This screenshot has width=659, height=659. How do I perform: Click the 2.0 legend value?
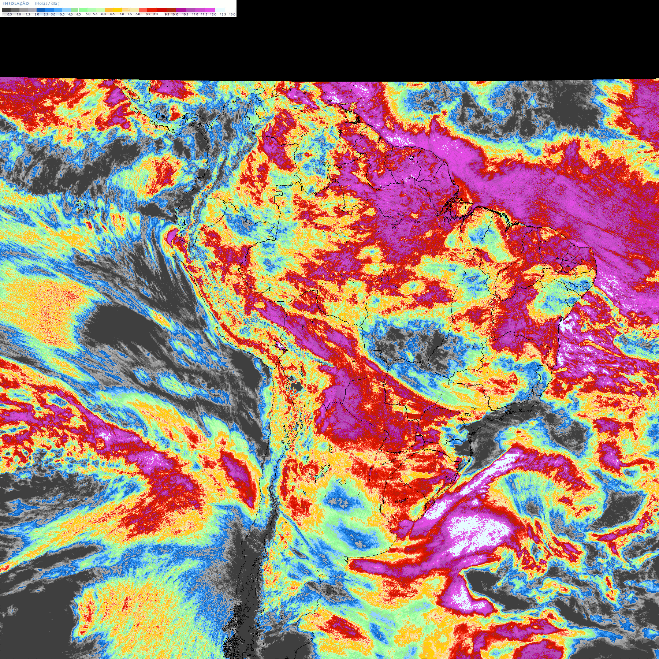(x=37, y=14)
